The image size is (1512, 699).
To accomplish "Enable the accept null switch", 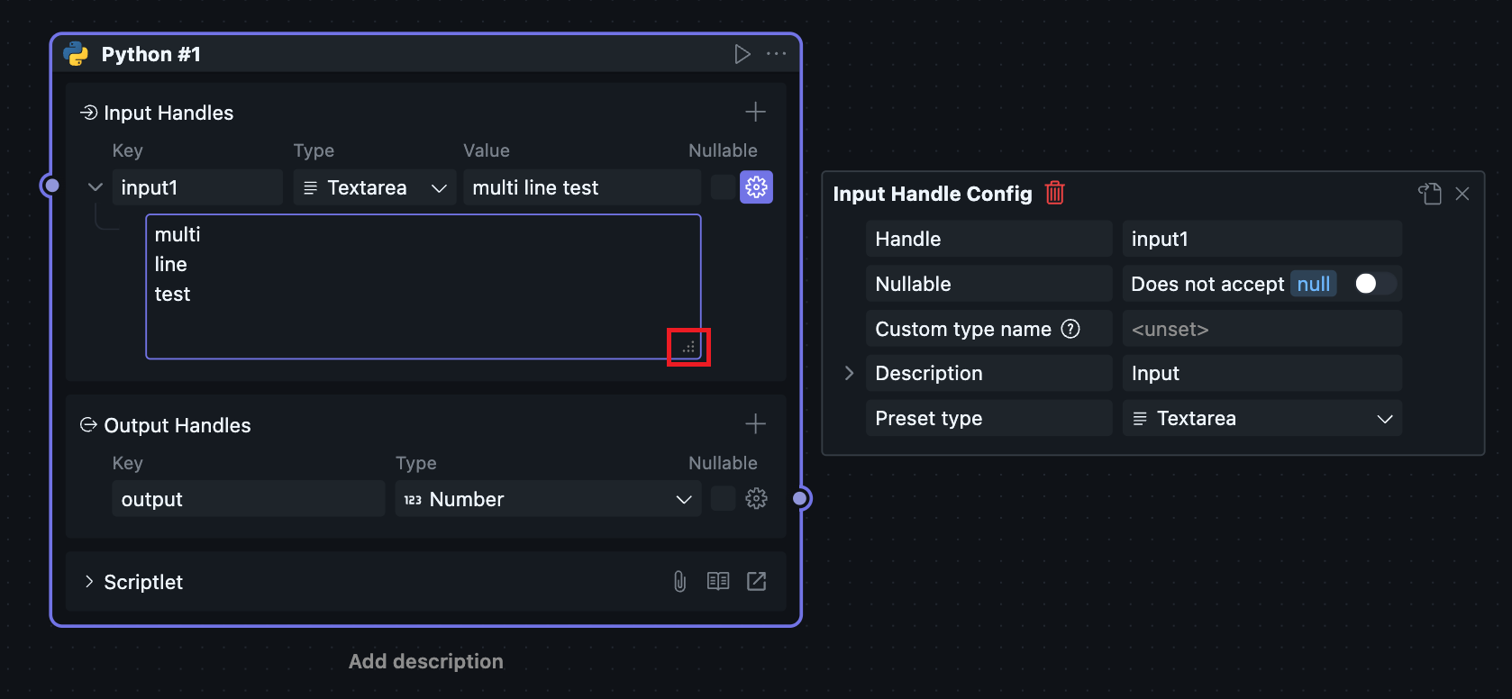I will tap(1374, 284).
